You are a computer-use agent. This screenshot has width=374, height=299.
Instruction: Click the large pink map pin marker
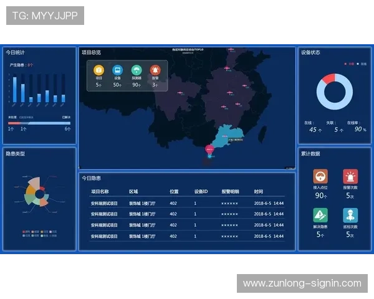click(x=209, y=149)
